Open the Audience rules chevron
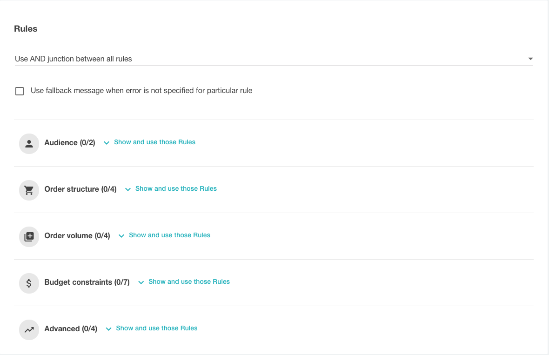The width and height of the screenshot is (549, 355). coord(106,143)
